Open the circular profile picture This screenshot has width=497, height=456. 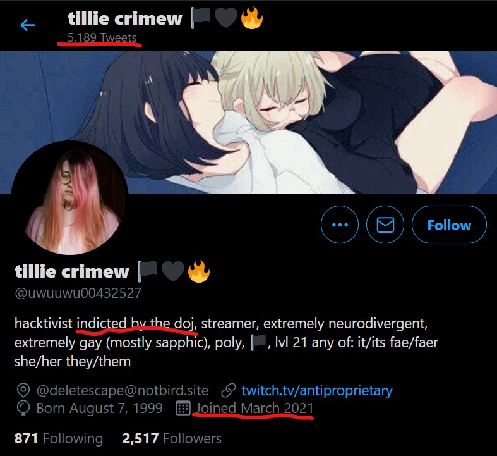coord(69,199)
